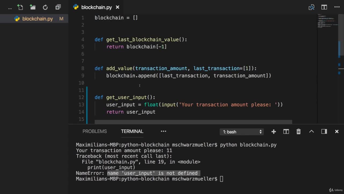The height and width of the screenshot is (194, 344).
Task: Click 'python blockchain.py' command in terminal
Action: [248, 145]
